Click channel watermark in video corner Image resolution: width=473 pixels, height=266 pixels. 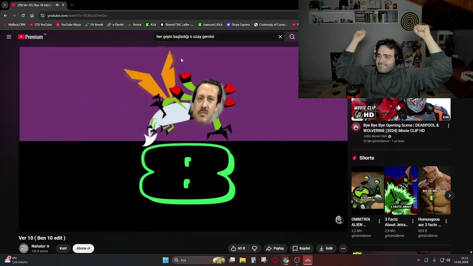(x=339, y=220)
